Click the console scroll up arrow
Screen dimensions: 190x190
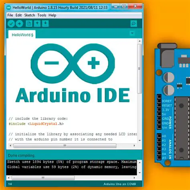pos(139,162)
